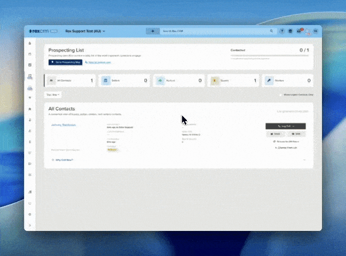Select the All Contacts category card
The height and width of the screenshot is (256, 346).
[70, 81]
